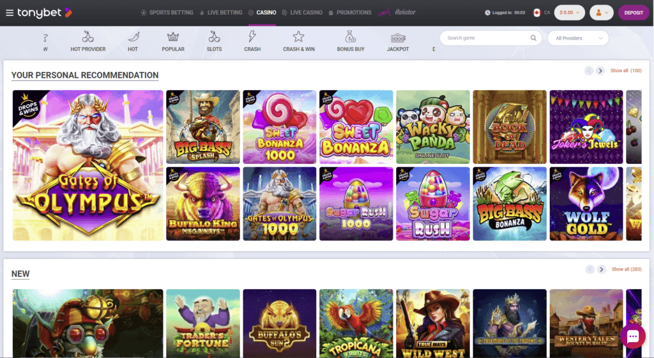The width and height of the screenshot is (654, 358).
Task: Click the search magnifier icon
Action: coord(533,38)
